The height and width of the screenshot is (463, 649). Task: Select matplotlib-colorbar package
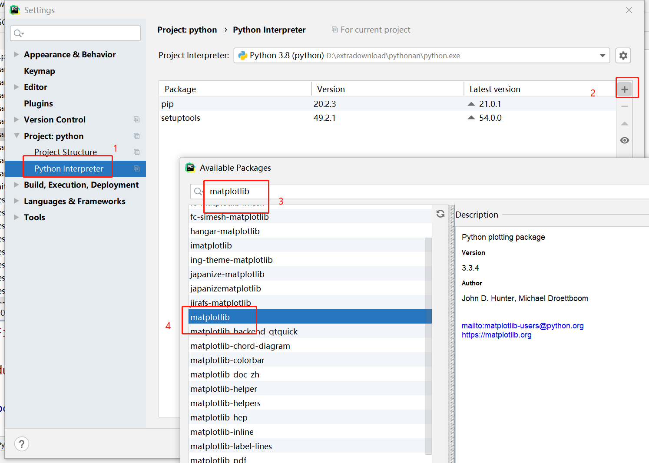(307, 360)
